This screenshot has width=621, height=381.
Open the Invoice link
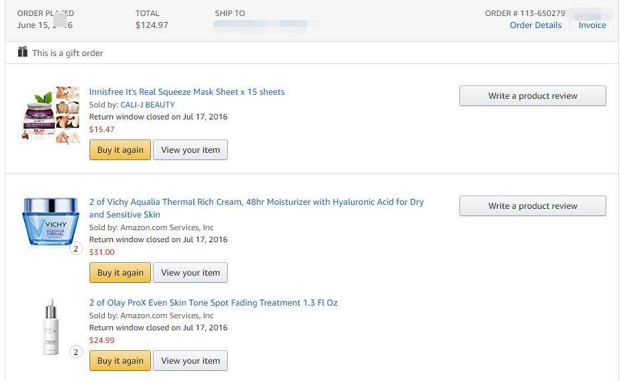(x=592, y=25)
